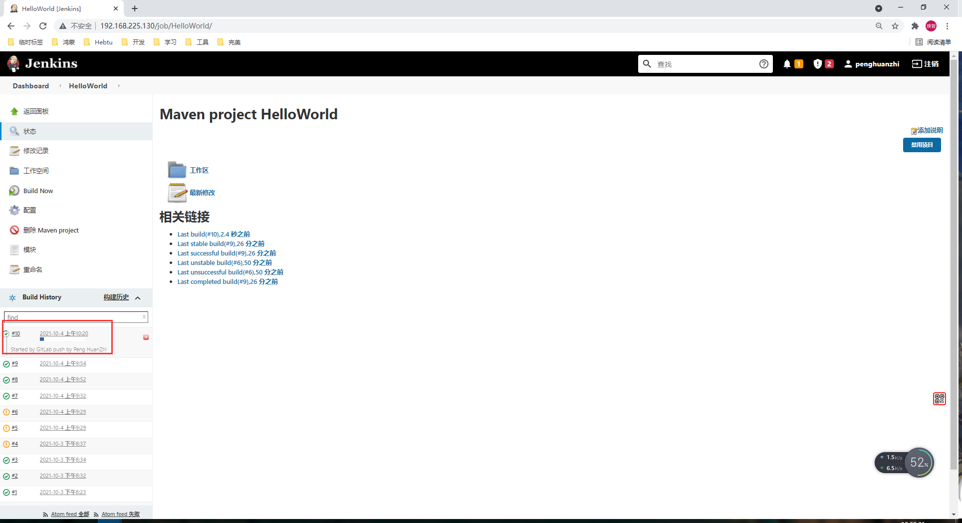The height and width of the screenshot is (523, 962).
Task: Open 工作区 folder icon in main panel
Action: 177,170
